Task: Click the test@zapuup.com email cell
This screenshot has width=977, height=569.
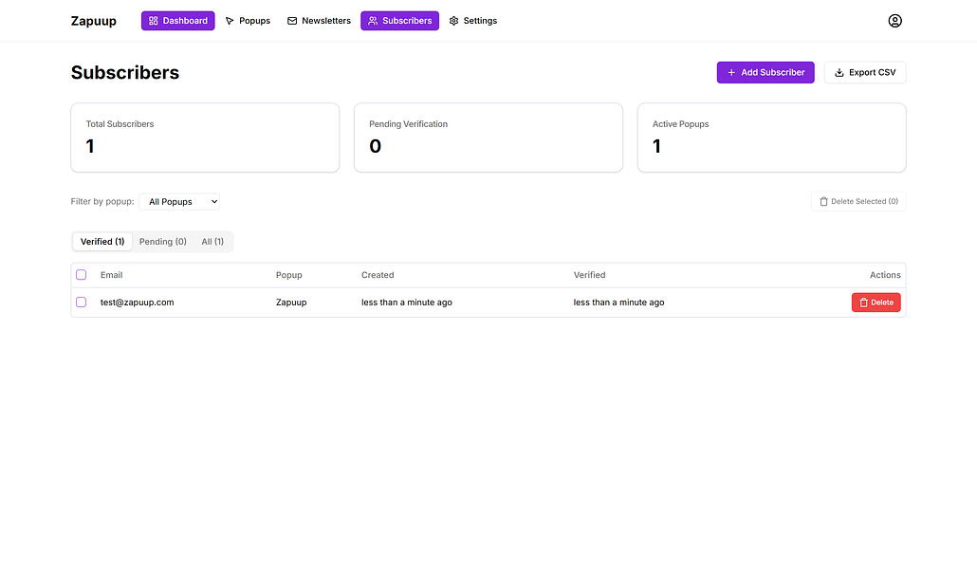Action: point(138,303)
